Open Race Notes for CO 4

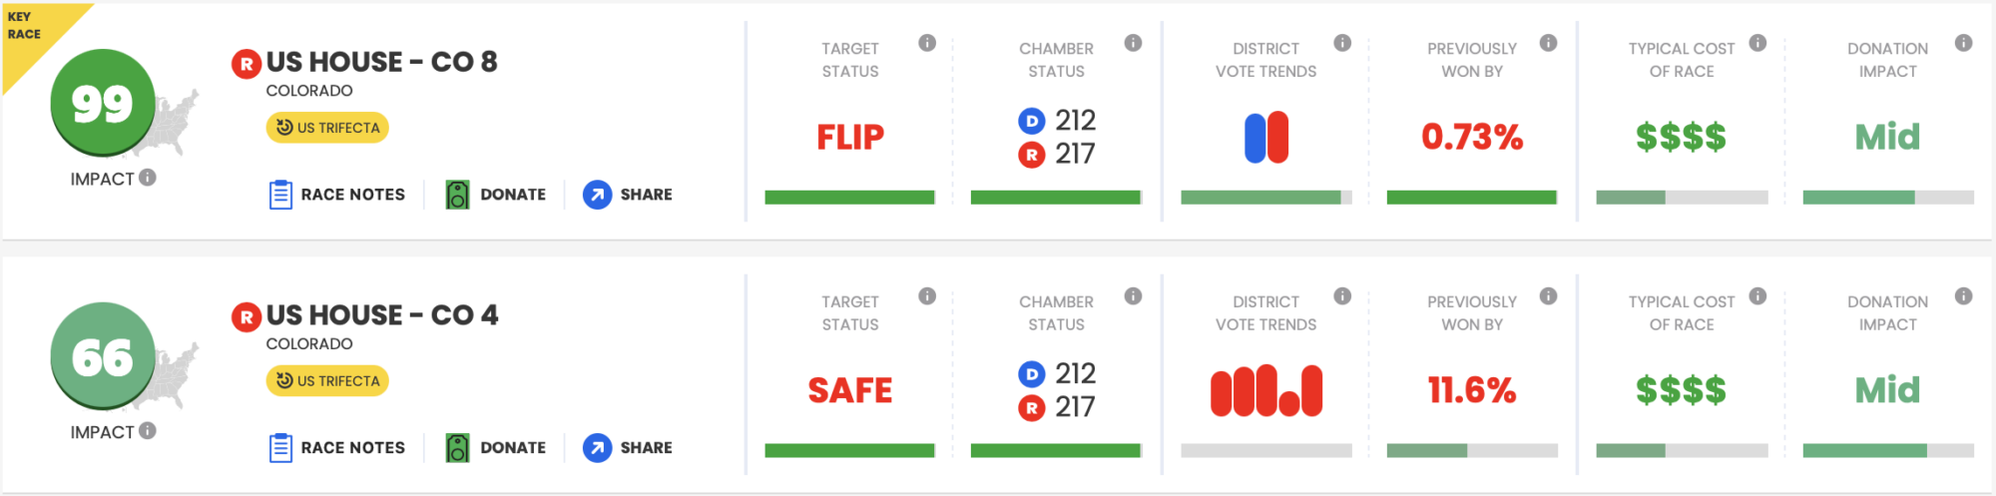(x=337, y=448)
